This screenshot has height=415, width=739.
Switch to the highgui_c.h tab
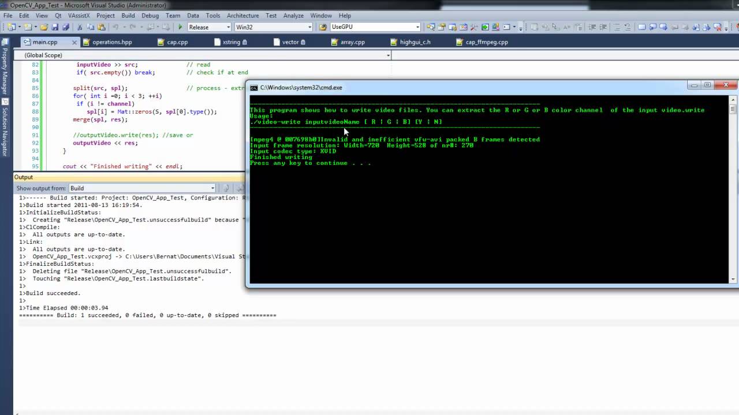pos(415,42)
